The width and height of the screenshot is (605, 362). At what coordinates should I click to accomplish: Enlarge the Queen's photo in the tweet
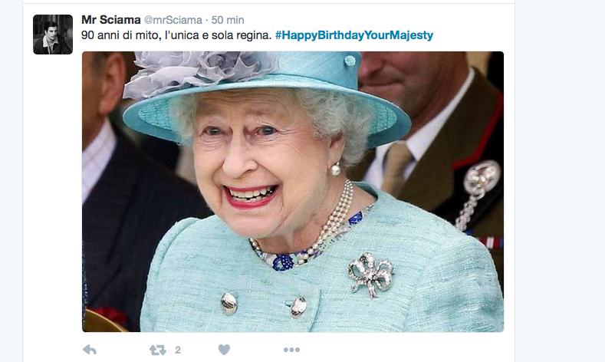[x=292, y=192]
